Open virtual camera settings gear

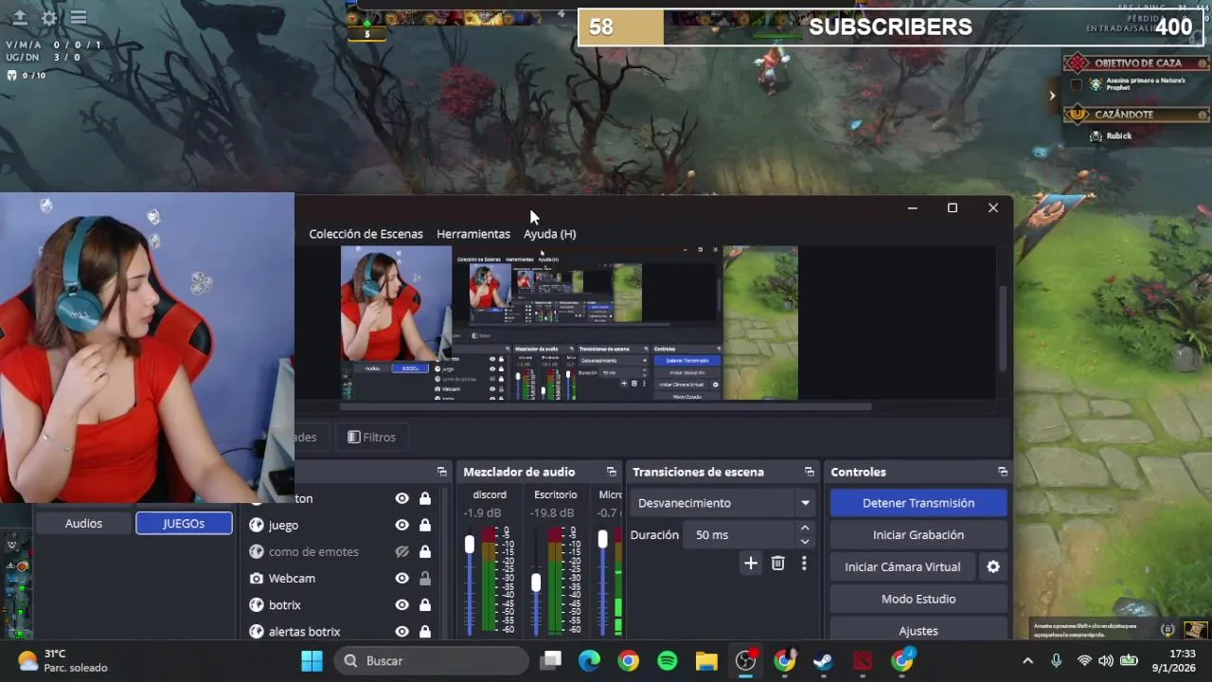[x=993, y=566]
